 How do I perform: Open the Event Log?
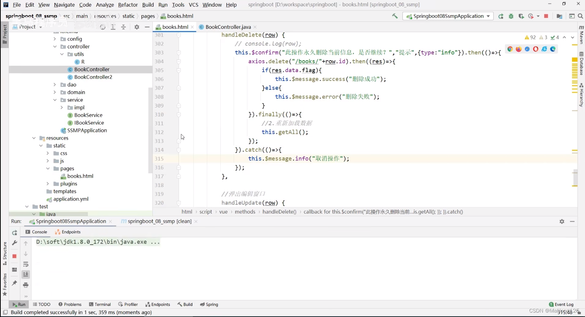tap(561, 304)
